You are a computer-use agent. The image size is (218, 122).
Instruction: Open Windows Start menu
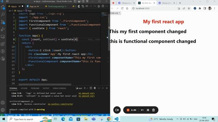click(x=4, y=119)
